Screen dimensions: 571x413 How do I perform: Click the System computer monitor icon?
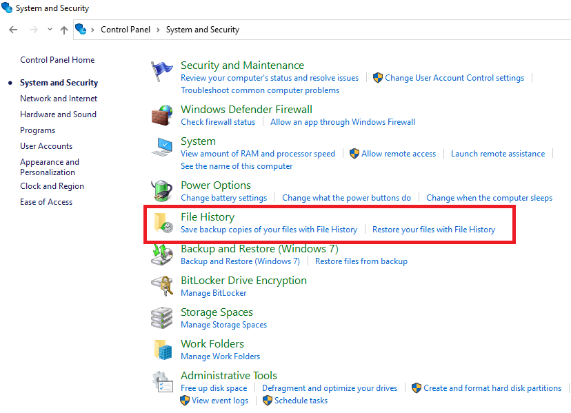click(x=161, y=147)
